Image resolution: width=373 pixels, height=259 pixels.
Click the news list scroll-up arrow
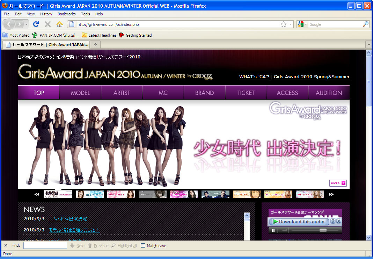coord(247,215)
